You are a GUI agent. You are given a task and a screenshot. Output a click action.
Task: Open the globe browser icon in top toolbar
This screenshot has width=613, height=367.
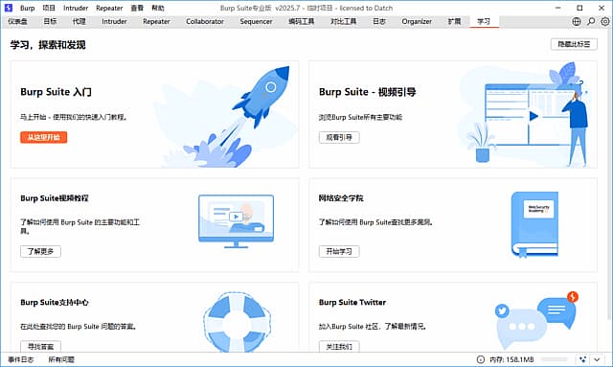577,21
